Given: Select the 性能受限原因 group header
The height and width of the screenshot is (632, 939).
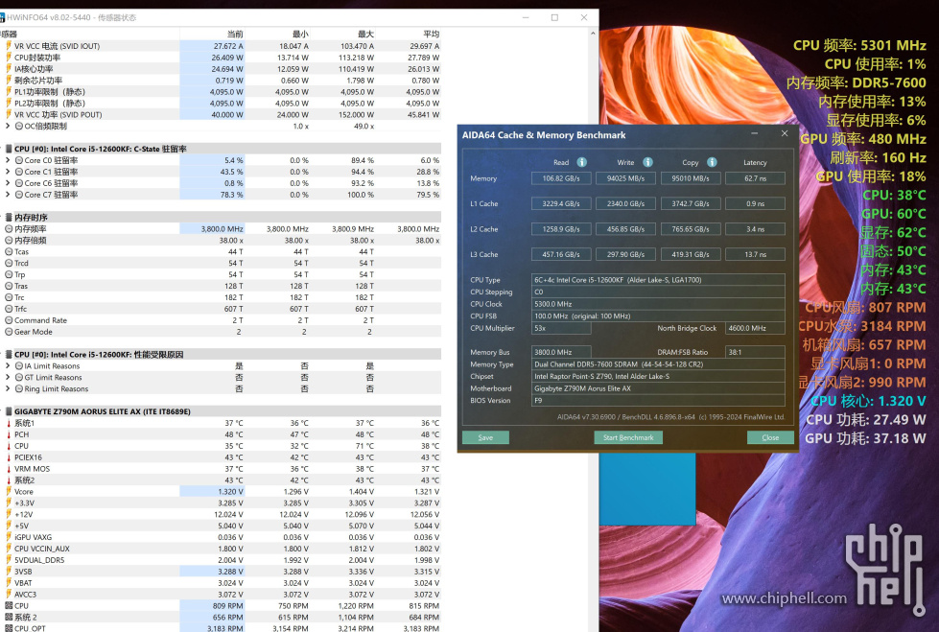Looking at the screenshot, I should pos(221,355).
